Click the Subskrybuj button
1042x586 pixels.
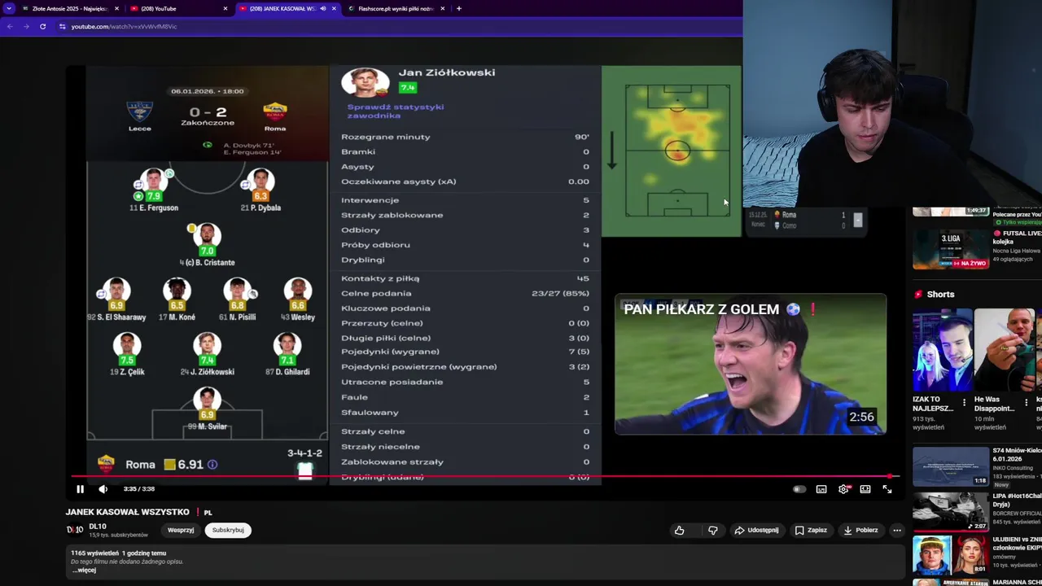[x=228, y=530]
